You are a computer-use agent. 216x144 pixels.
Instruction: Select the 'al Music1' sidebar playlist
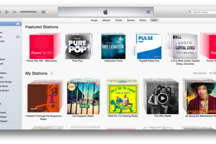click(4, 91)
